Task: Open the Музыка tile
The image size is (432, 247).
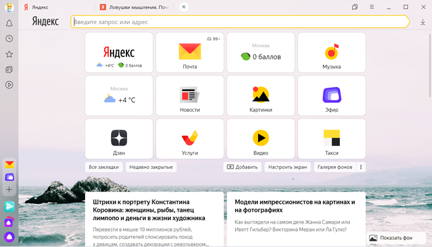Action: click(x=332, y=52)
